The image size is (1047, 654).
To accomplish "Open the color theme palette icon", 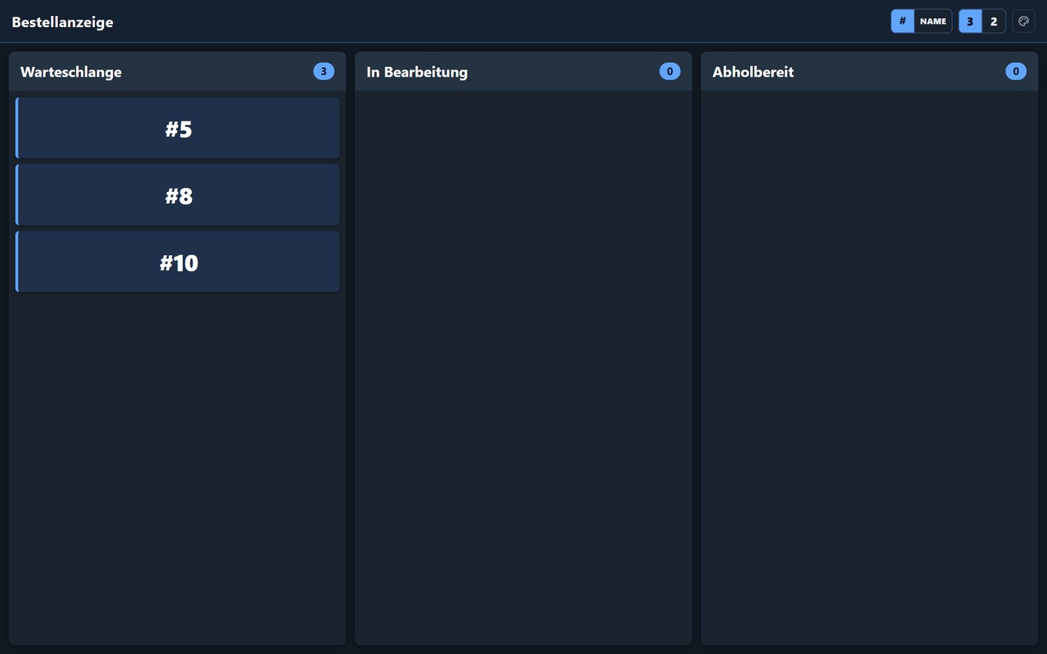I will point(1023,21).
